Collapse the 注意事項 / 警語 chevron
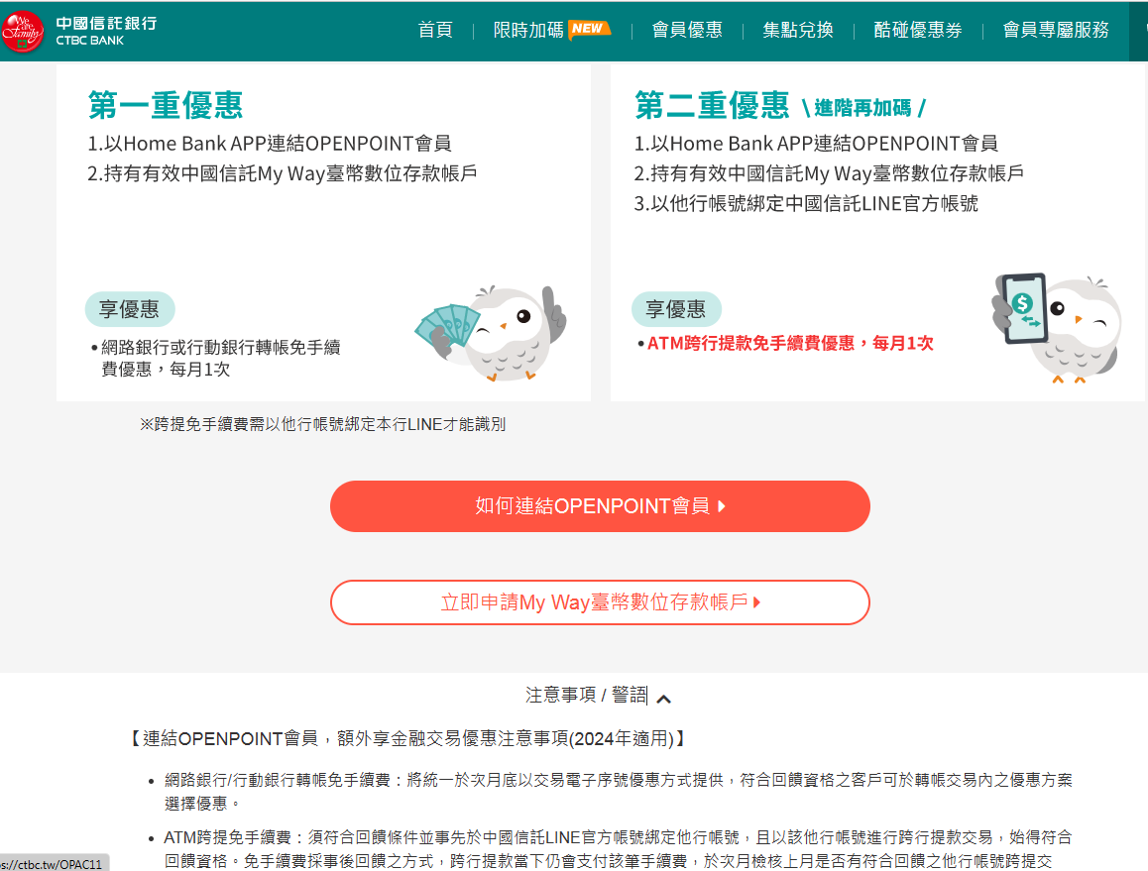Image resolution: width=1148 pixels, height=871 pixels. coord(664,699)
